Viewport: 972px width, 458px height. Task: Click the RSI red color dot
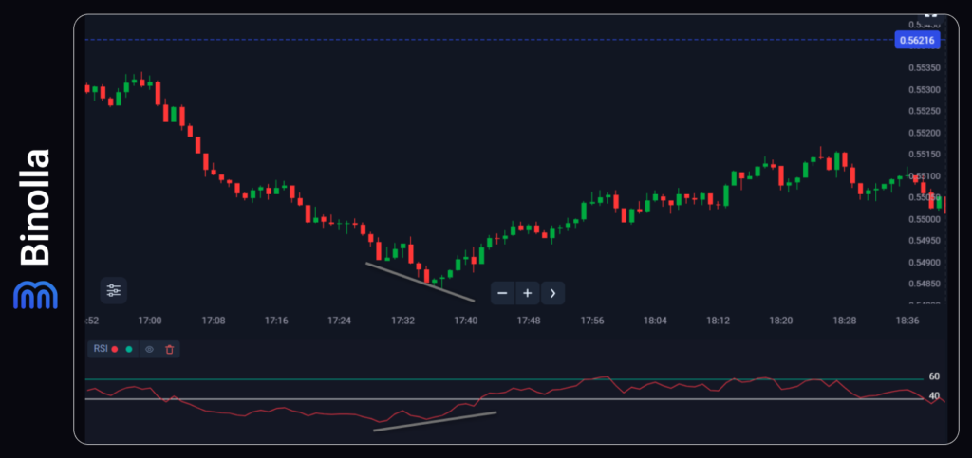coord(115,349)
